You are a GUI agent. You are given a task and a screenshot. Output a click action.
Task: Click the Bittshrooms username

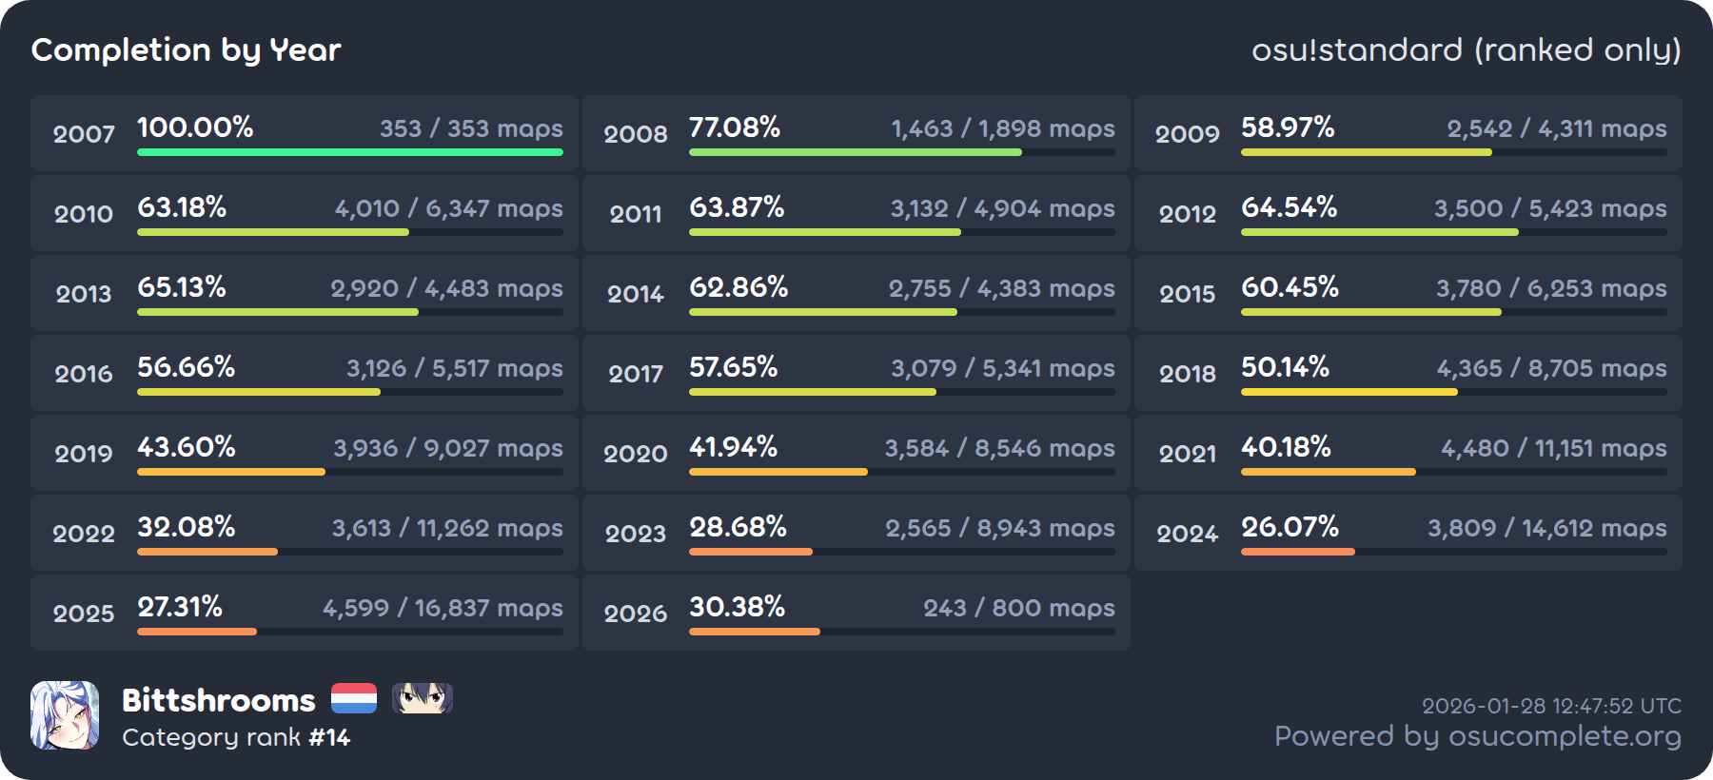pyautogui.click(x=218, y=700)
